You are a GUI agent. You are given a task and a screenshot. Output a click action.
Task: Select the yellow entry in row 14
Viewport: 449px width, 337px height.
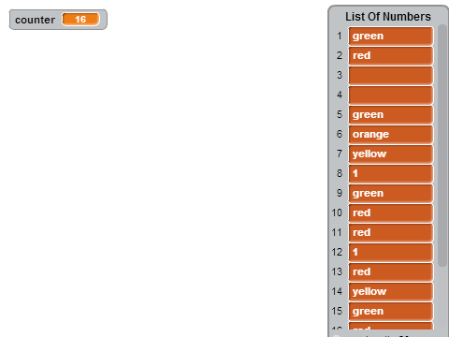[391, 292]
